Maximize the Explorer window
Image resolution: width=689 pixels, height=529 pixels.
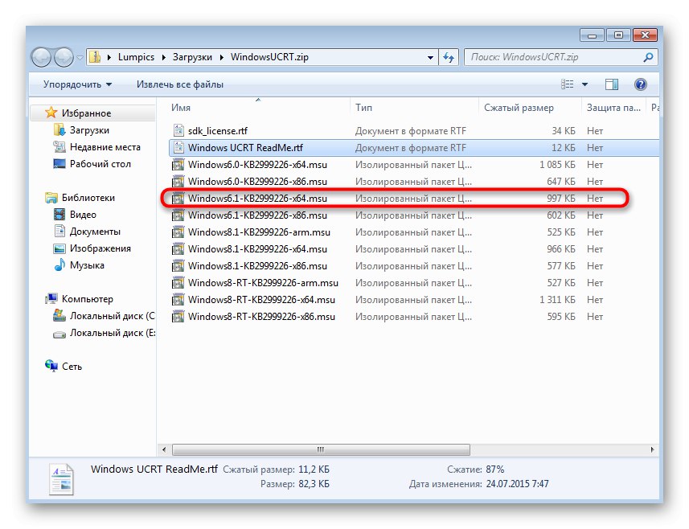click(618, 35)
